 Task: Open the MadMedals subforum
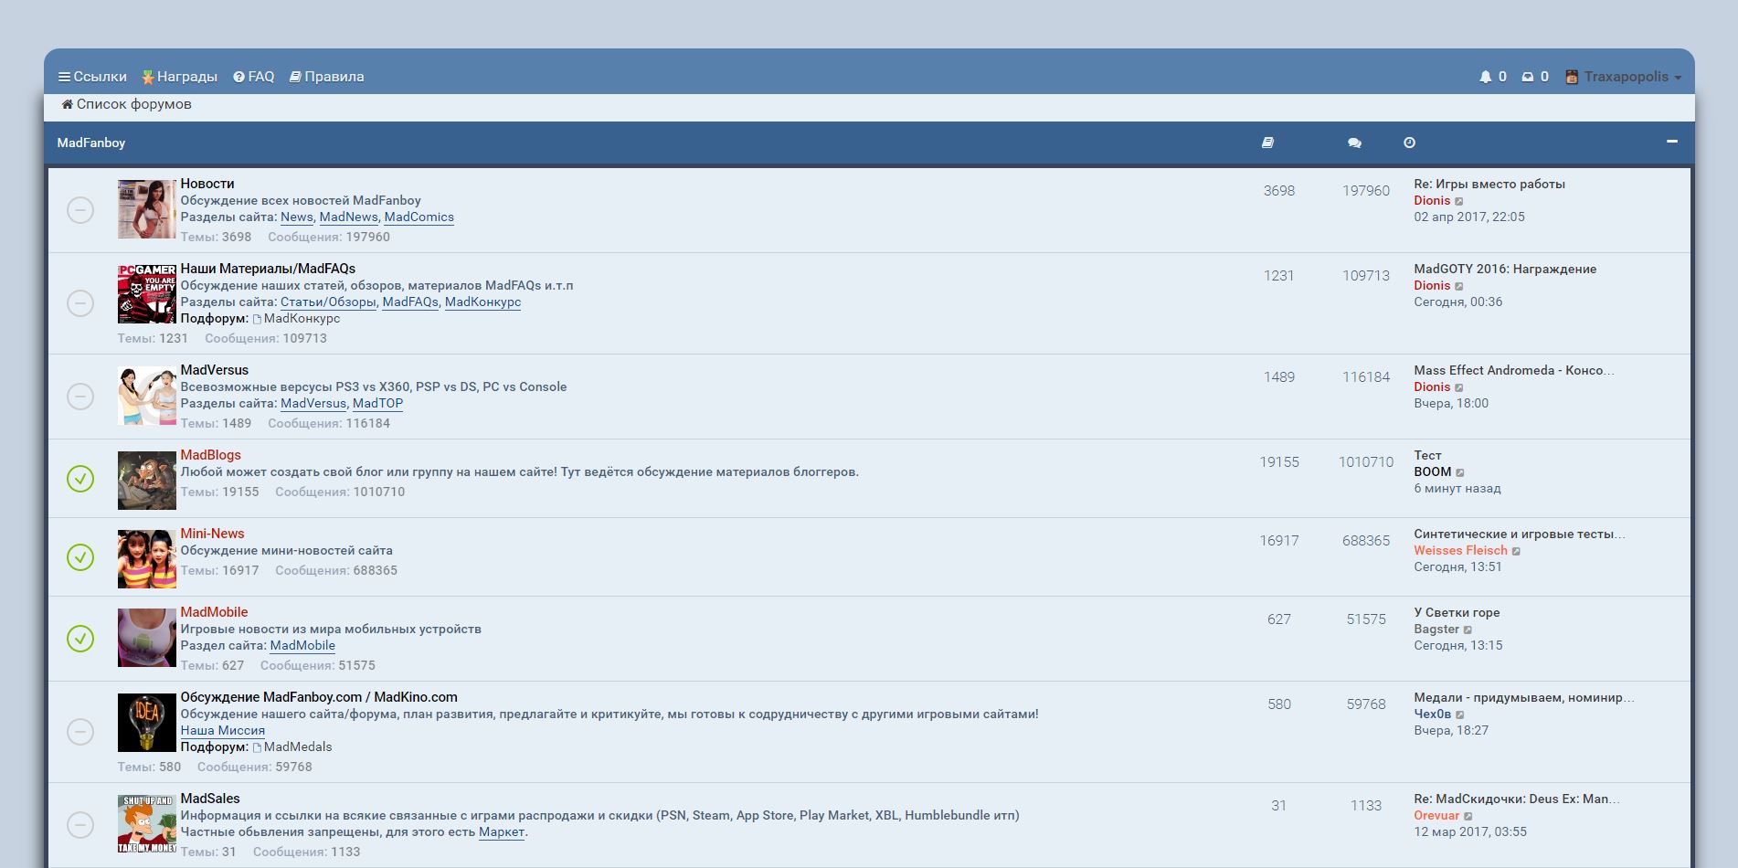pyautogui.click(x=298, y=747)
